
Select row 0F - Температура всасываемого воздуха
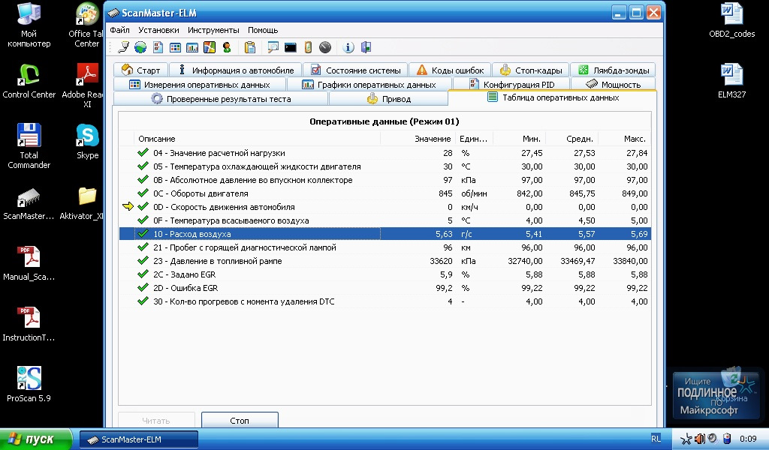click(x=385, y=220)
